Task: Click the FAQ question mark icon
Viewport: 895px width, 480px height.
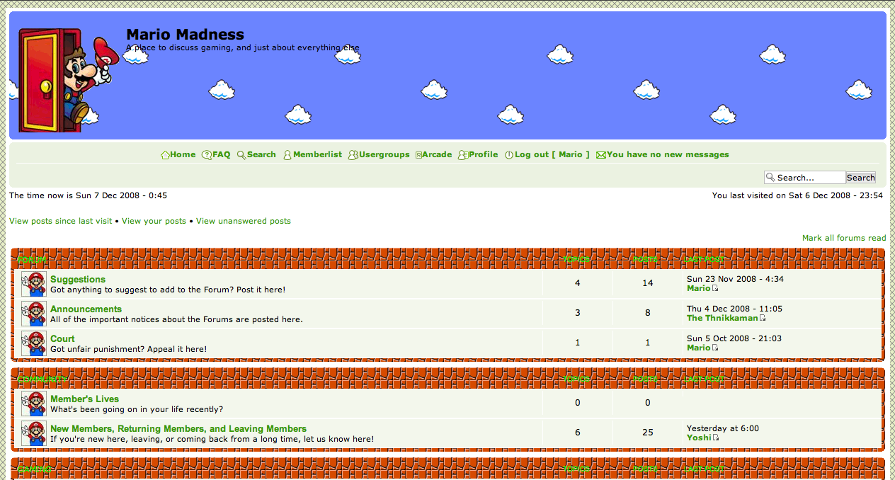Action: [x=207, y=155]
